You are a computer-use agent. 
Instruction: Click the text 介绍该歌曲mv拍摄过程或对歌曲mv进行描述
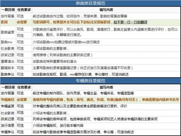[x=66, y=42]
